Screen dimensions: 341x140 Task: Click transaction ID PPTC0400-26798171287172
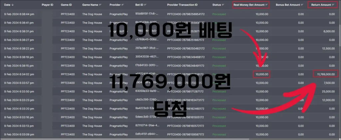185,92
